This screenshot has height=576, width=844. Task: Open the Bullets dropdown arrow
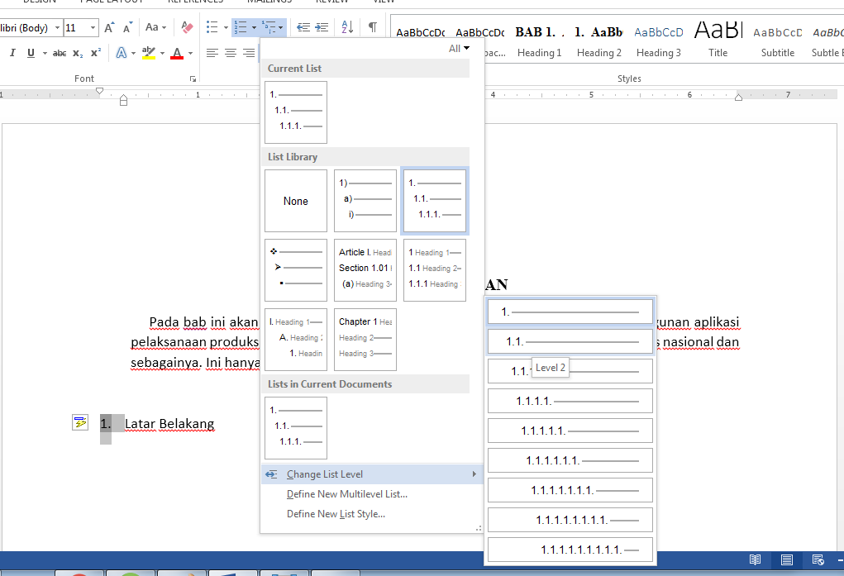click(225, 27)
